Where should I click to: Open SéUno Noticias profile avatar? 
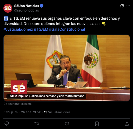point(8,8)
